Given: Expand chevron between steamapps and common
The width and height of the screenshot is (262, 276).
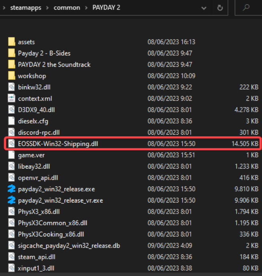Looking at the screenshot, I should point(47,8).
